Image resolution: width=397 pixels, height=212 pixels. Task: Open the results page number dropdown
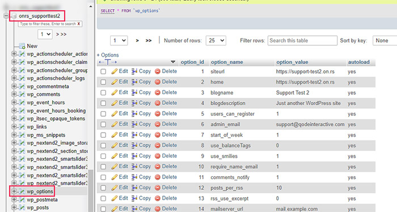tap(119, 40)
